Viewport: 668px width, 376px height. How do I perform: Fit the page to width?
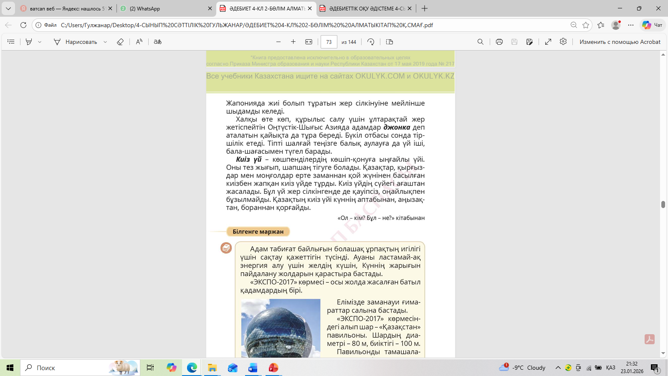pos(309,42)
